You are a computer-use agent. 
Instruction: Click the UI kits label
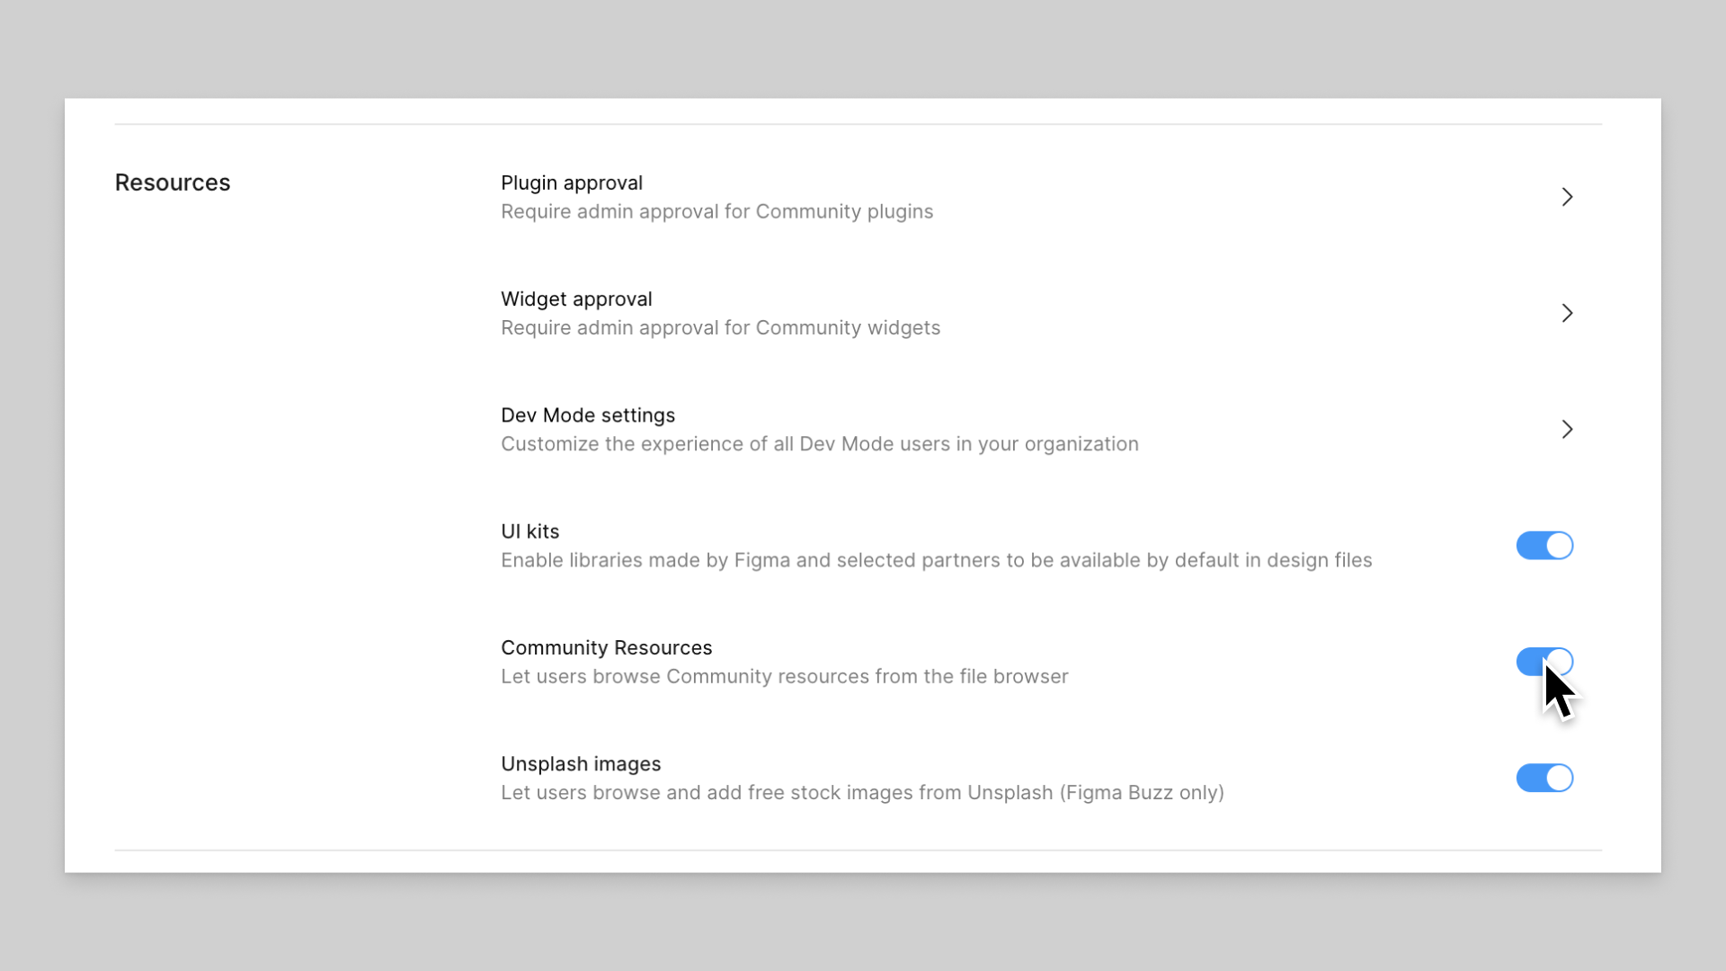tap(530, 531)
